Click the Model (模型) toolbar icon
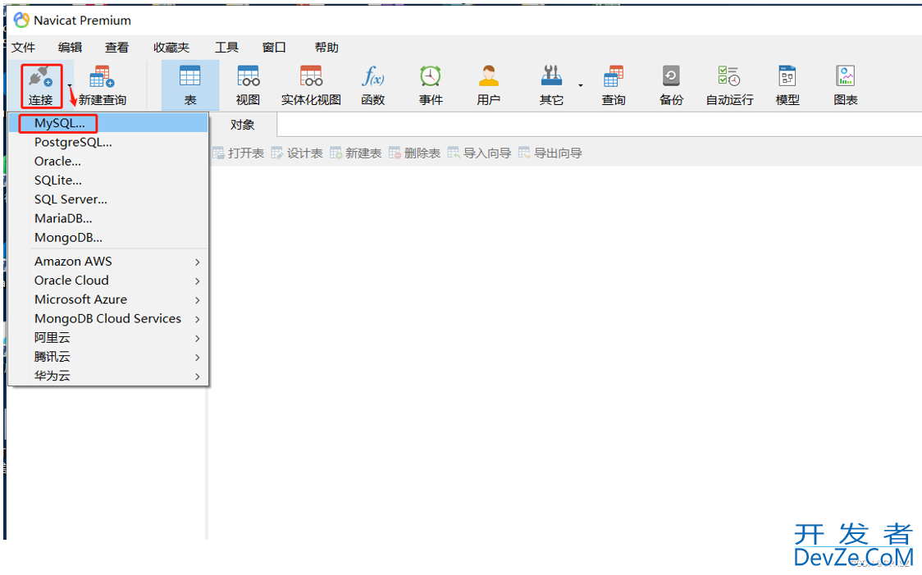Screen dimensions: 922x575 (x=787, y=76)
